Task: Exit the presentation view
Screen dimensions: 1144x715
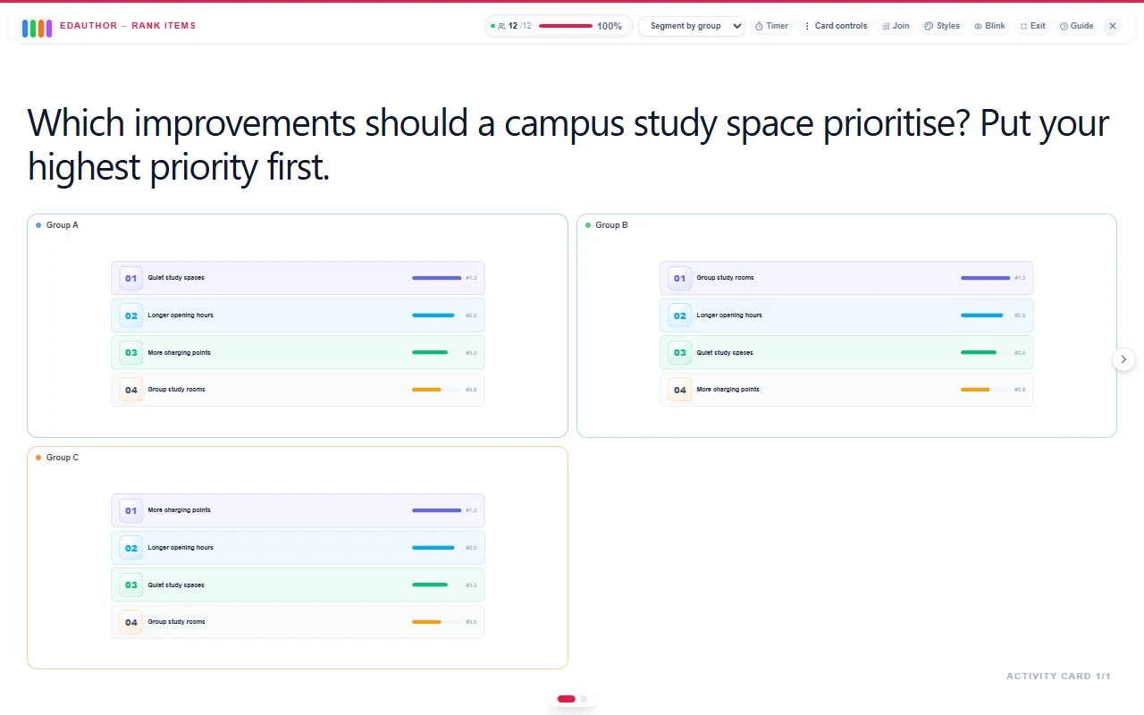Action: click(1032, 26)
